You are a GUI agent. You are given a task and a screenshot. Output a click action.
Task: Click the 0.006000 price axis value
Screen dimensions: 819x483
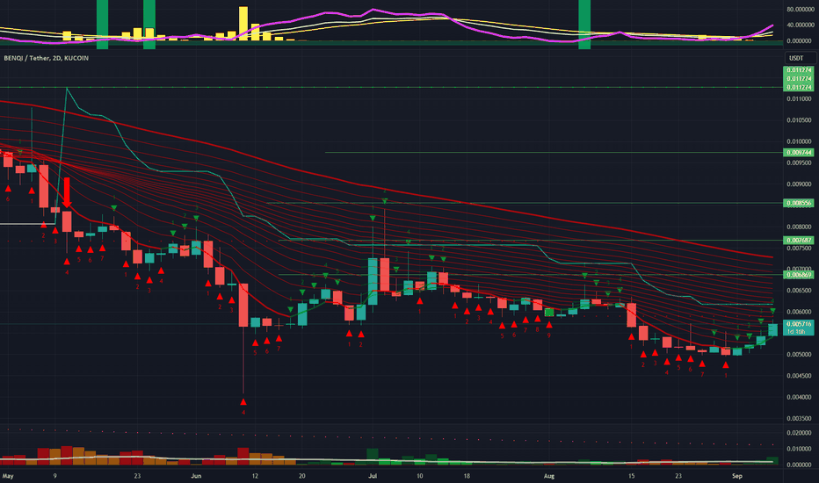pyautogui.click(x=799, y=313)
